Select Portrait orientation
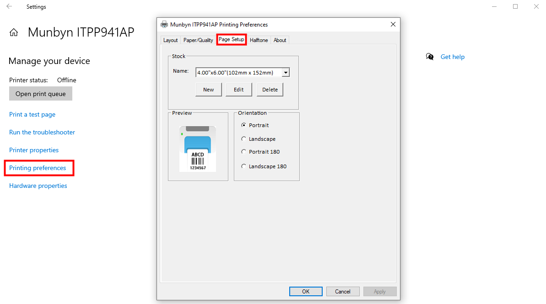 pos(255,125)
